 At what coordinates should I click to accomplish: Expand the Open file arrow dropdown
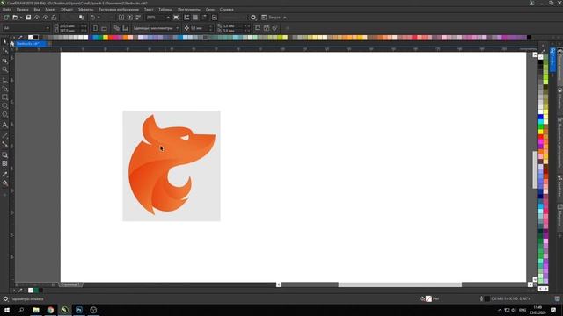point(21,18)
